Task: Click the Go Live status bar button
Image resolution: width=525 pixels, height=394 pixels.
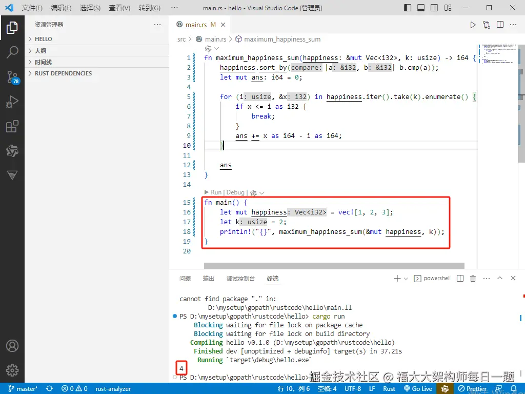Action: (x=418, y=389)
